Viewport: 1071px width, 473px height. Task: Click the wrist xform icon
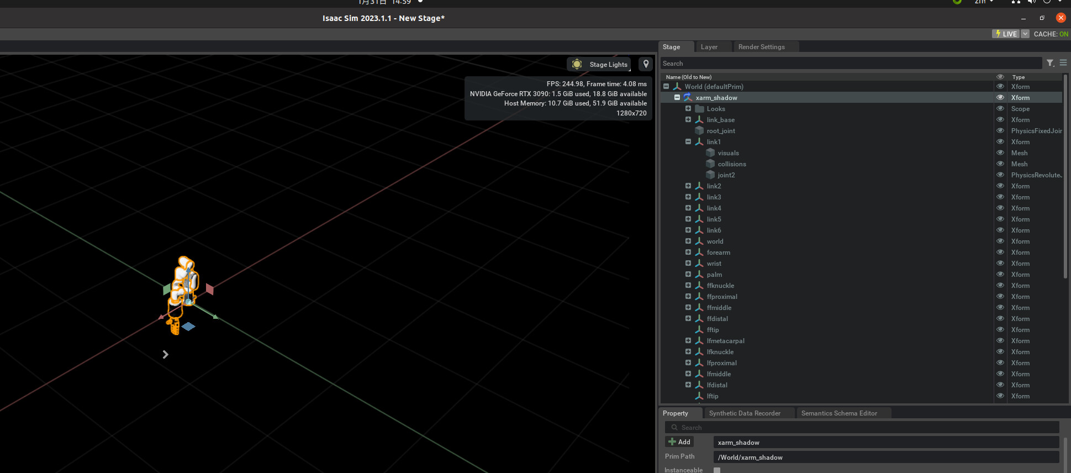[699, 263]
